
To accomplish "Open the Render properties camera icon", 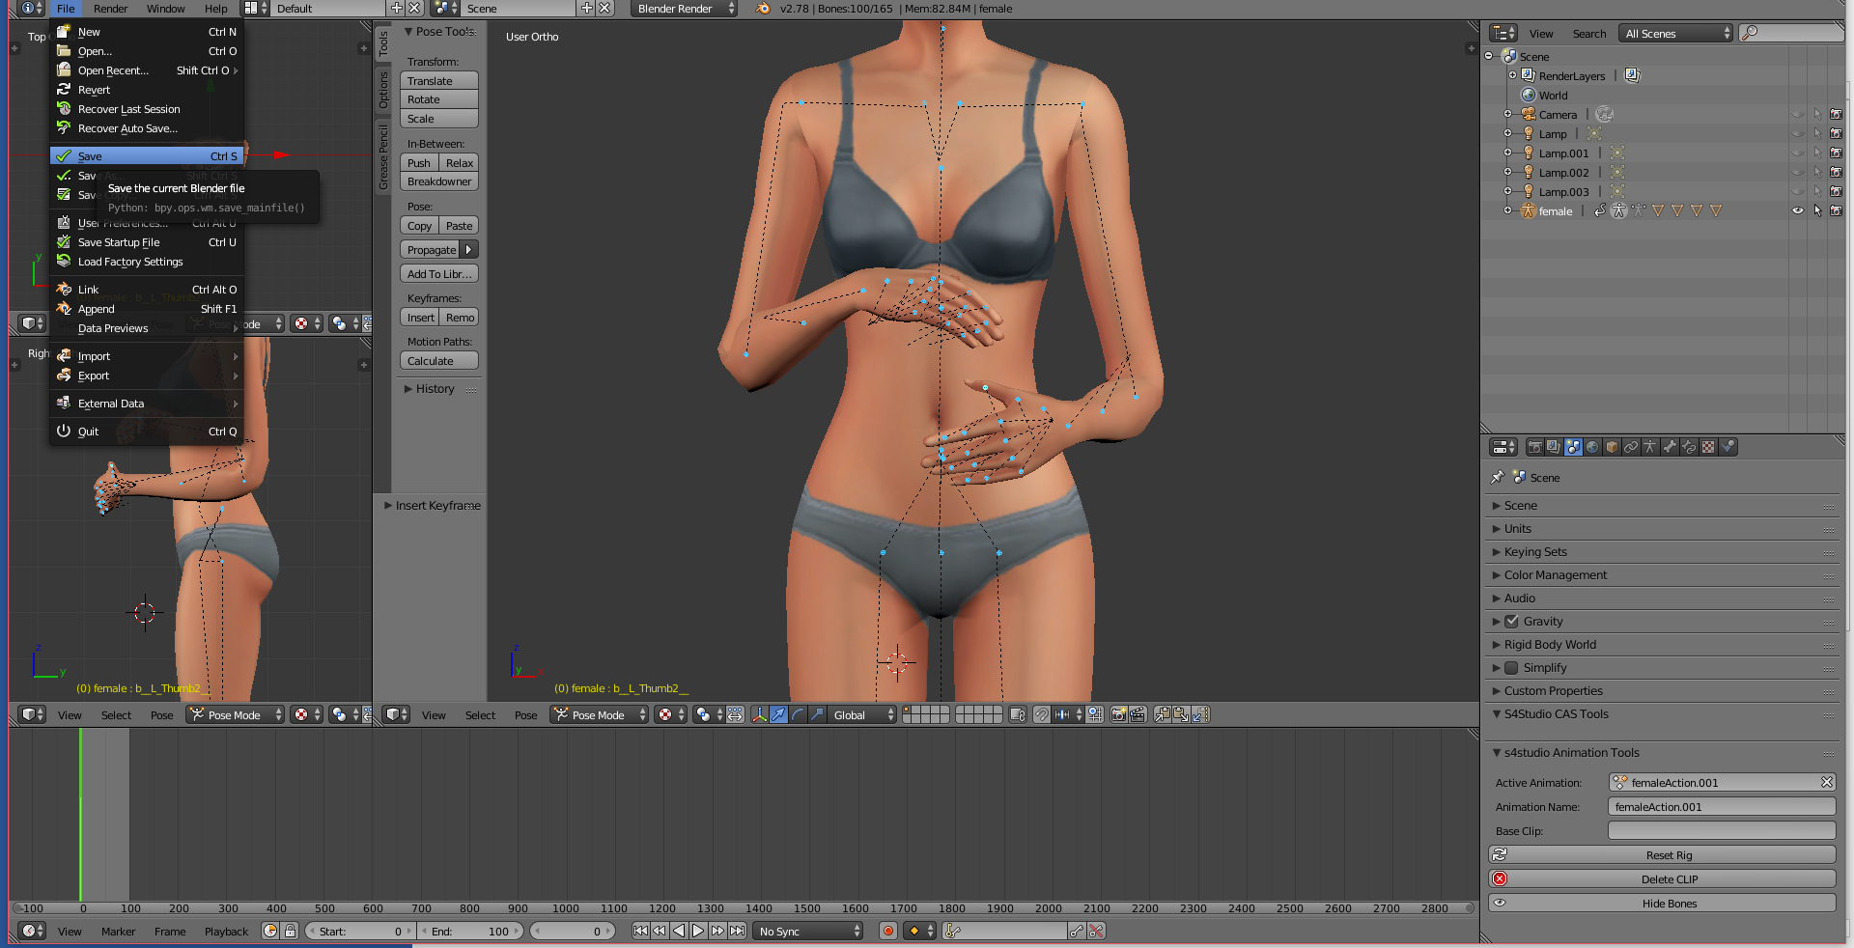I will pos(1534,447).
